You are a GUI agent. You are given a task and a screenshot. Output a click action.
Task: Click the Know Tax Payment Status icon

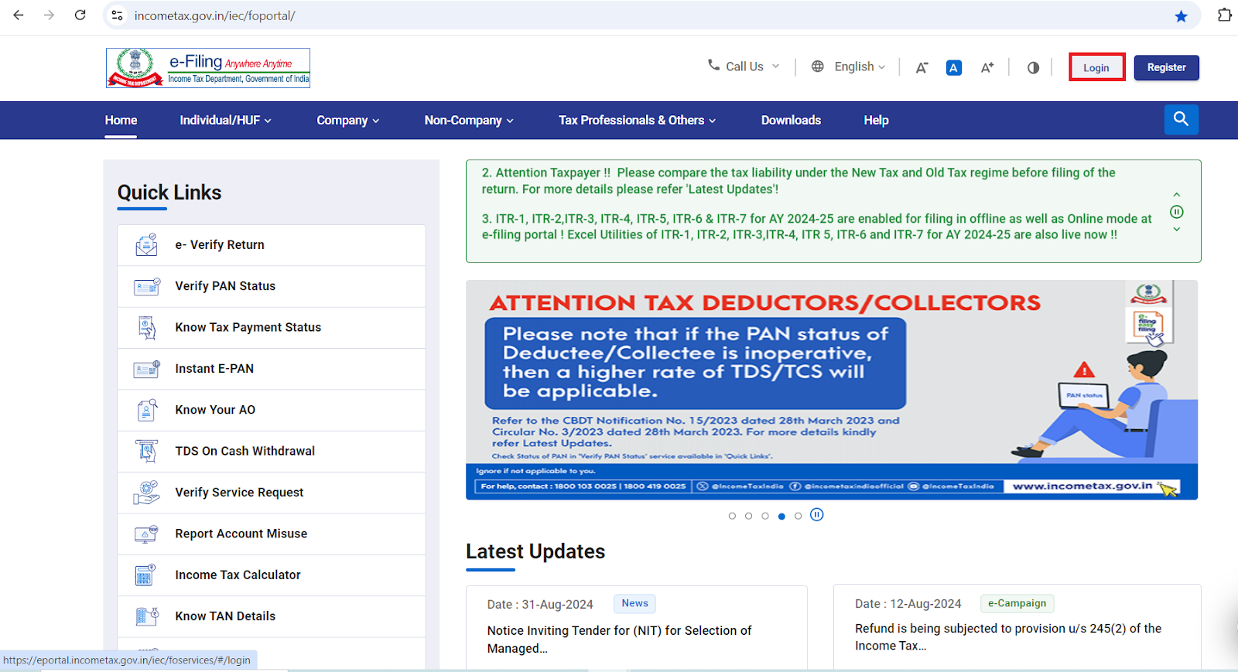coord(146,328)
